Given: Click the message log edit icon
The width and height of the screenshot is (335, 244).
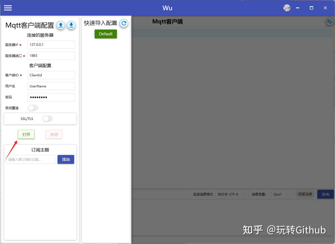Looking at the screenshot, I should pyautogui.click(x=329, y=21).
